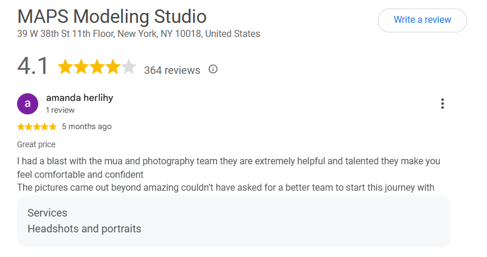Viewport: 487px width, 257px height.
Task: Click the first gold star of overall rating
Action: 65,67
